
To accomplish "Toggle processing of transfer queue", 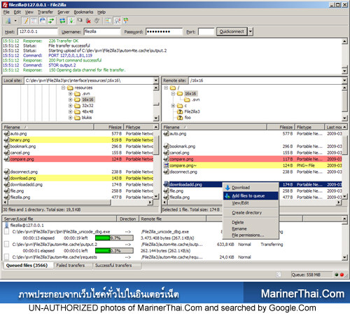I will pyautogui.click(x=71, y=21).
